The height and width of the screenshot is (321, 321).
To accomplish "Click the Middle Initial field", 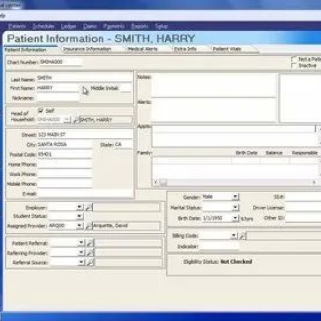I will [x=126, y=88].
